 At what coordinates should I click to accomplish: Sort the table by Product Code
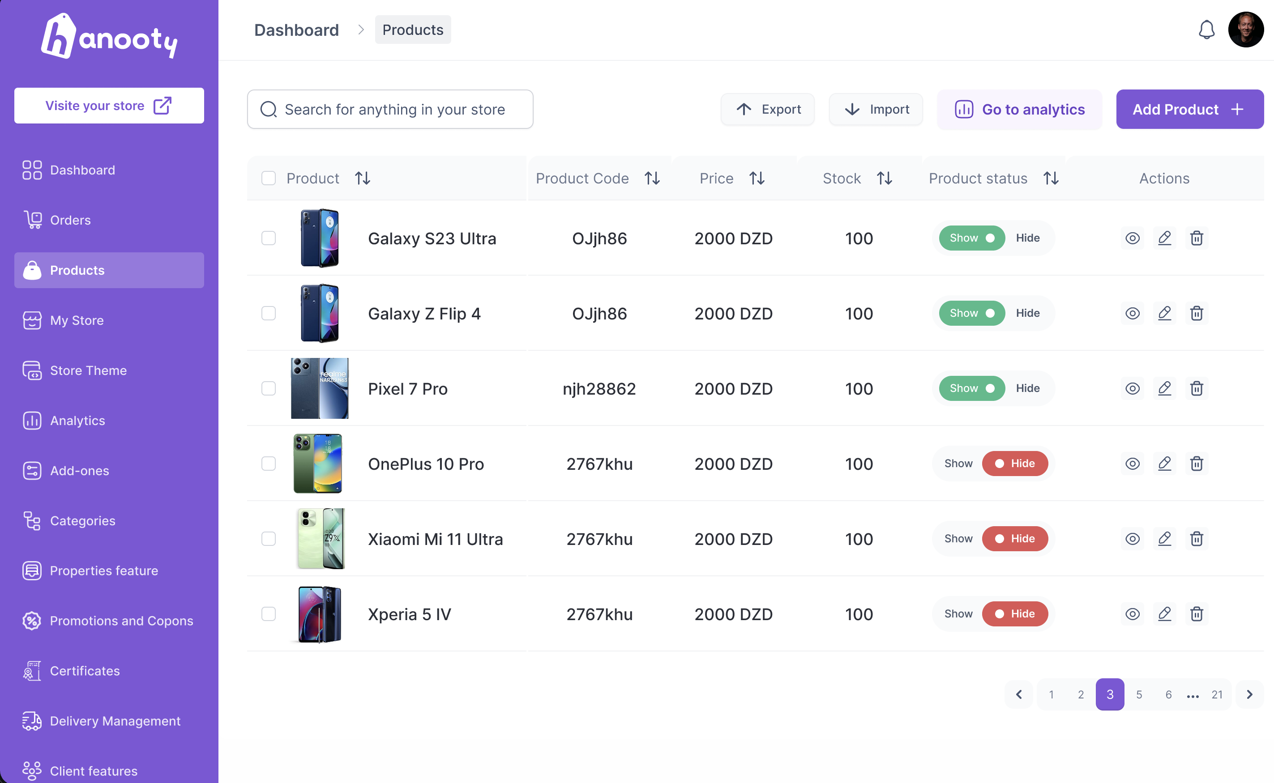[x=652, y=178]
